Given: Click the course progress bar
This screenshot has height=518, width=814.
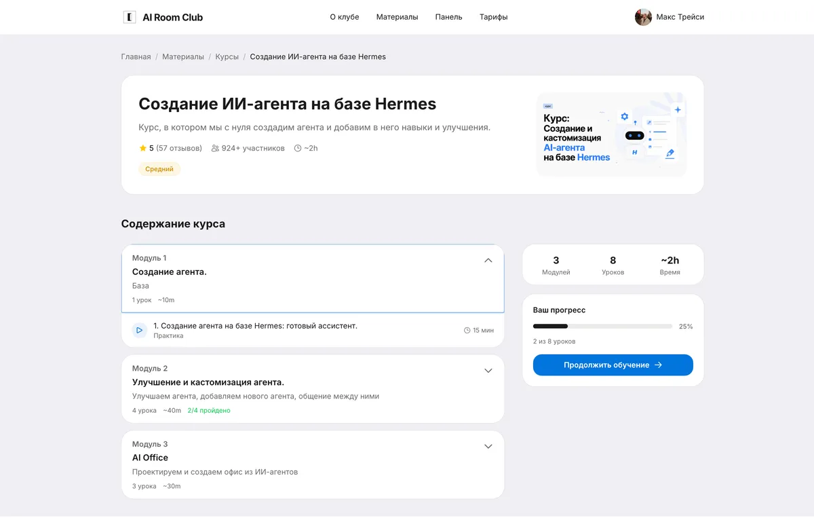Looking at the screenshot, I should click(x=603, y=327).
